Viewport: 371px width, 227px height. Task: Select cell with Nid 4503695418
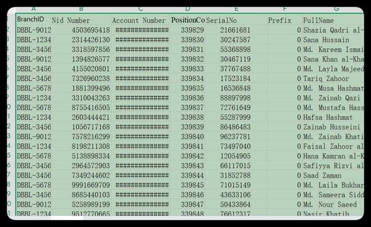click(82, 30)
